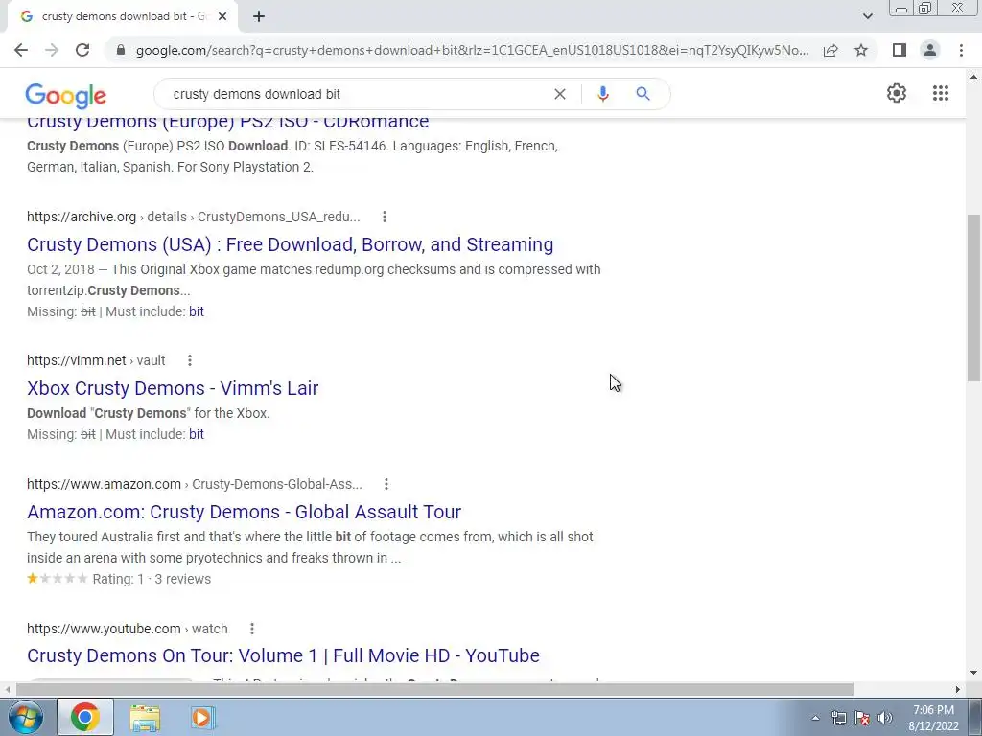Search by voice microphone
Screen dimensions: 982x736
point(602,94)
